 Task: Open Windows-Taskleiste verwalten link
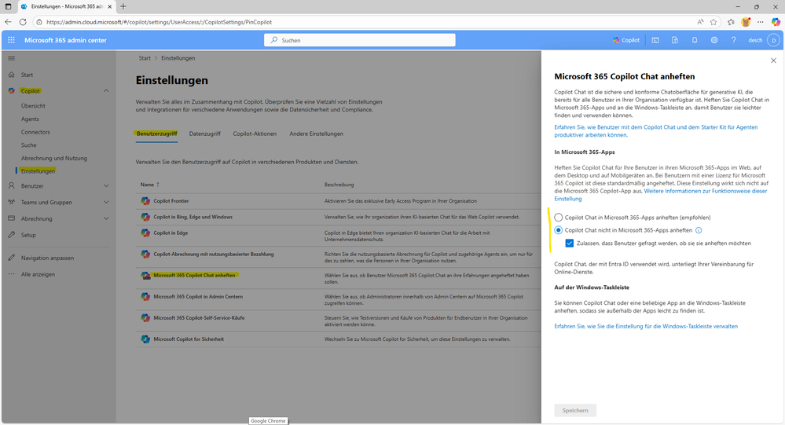(x=646, y=326)
